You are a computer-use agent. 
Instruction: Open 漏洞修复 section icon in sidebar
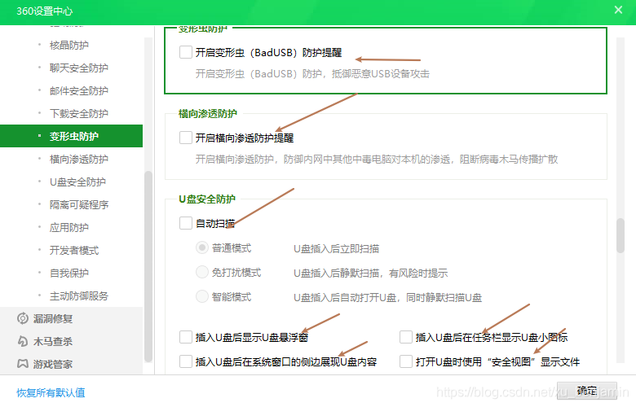(23, 319)
